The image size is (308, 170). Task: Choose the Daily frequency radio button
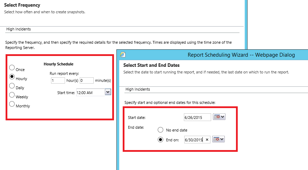[12, 86]
